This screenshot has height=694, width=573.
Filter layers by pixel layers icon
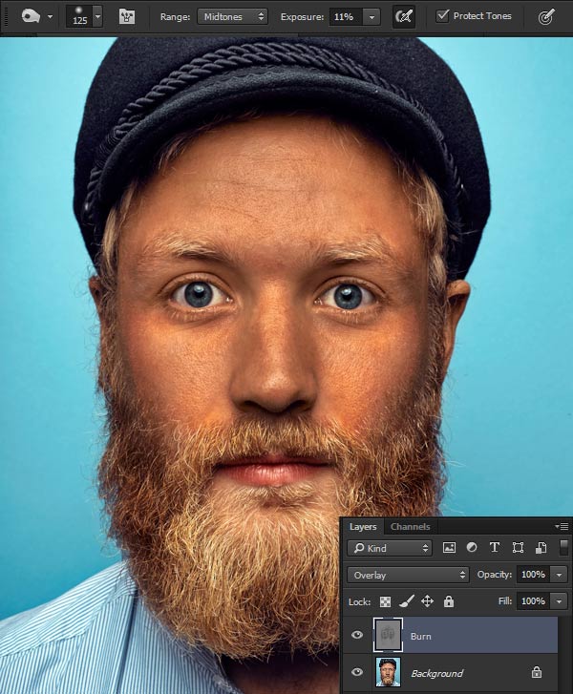click(x=449, y=548)
